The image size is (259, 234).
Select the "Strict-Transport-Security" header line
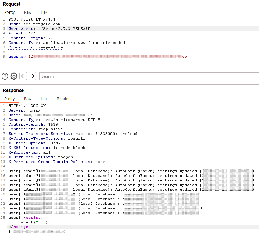coord(73,134)
